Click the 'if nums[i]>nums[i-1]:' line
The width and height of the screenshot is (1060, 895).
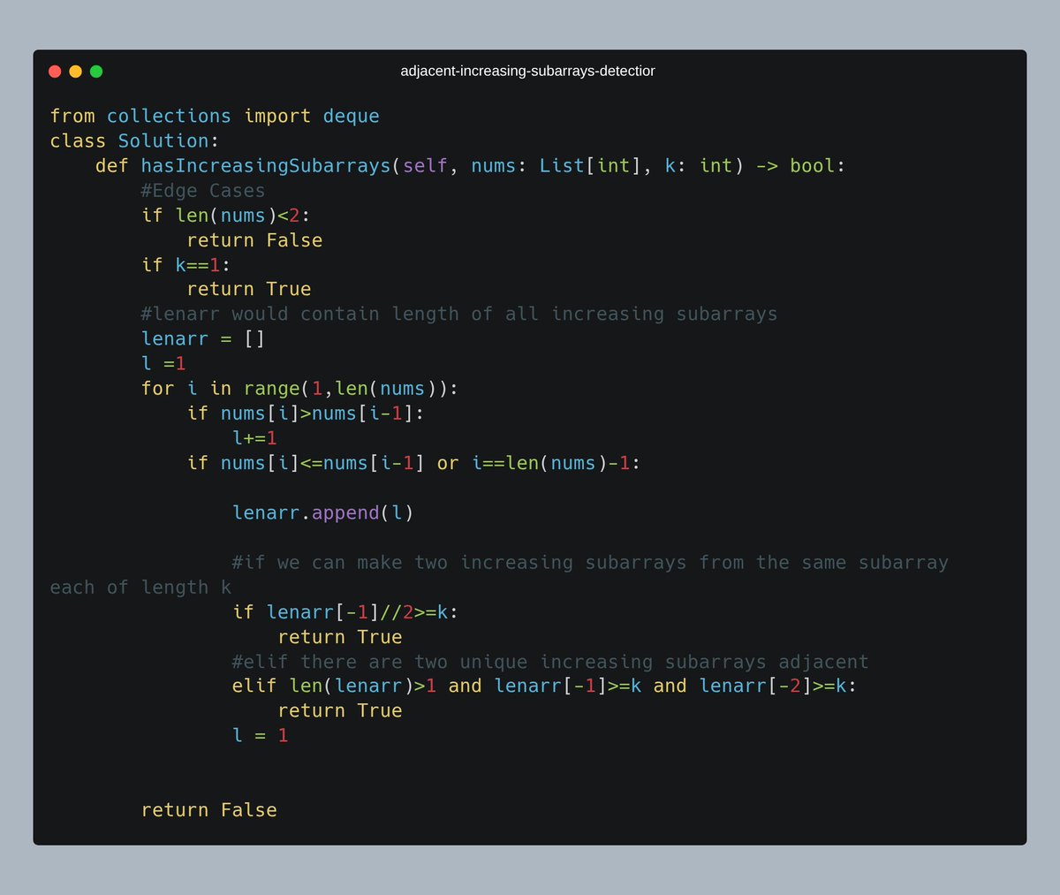306,413
